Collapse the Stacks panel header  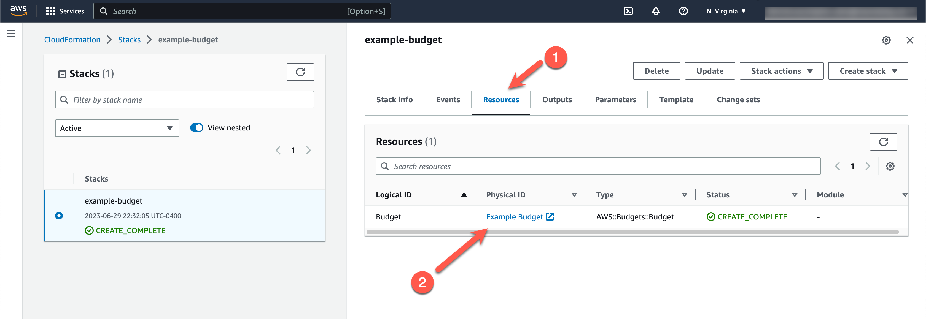click(x=62, y=74)
